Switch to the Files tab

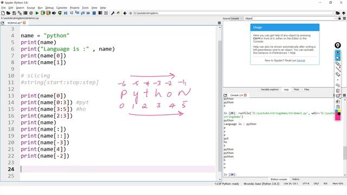tap(306, 89)
